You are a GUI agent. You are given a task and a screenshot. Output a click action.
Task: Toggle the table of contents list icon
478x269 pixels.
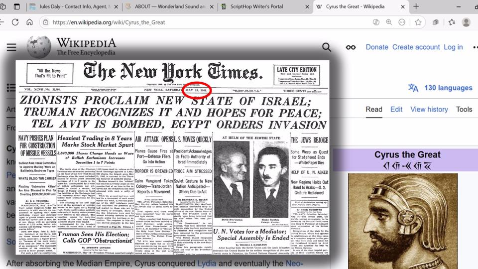coord(11,88)
